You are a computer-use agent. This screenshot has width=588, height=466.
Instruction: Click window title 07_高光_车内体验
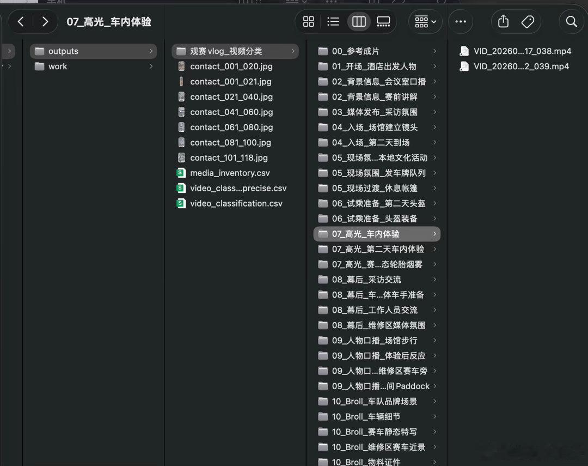[x=109, y=22]
